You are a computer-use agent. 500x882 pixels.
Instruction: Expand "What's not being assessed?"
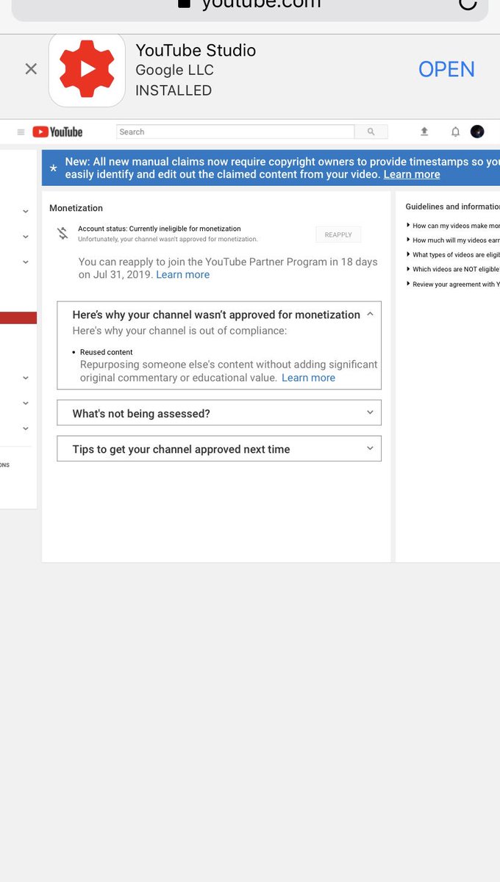tap(219, 413)
